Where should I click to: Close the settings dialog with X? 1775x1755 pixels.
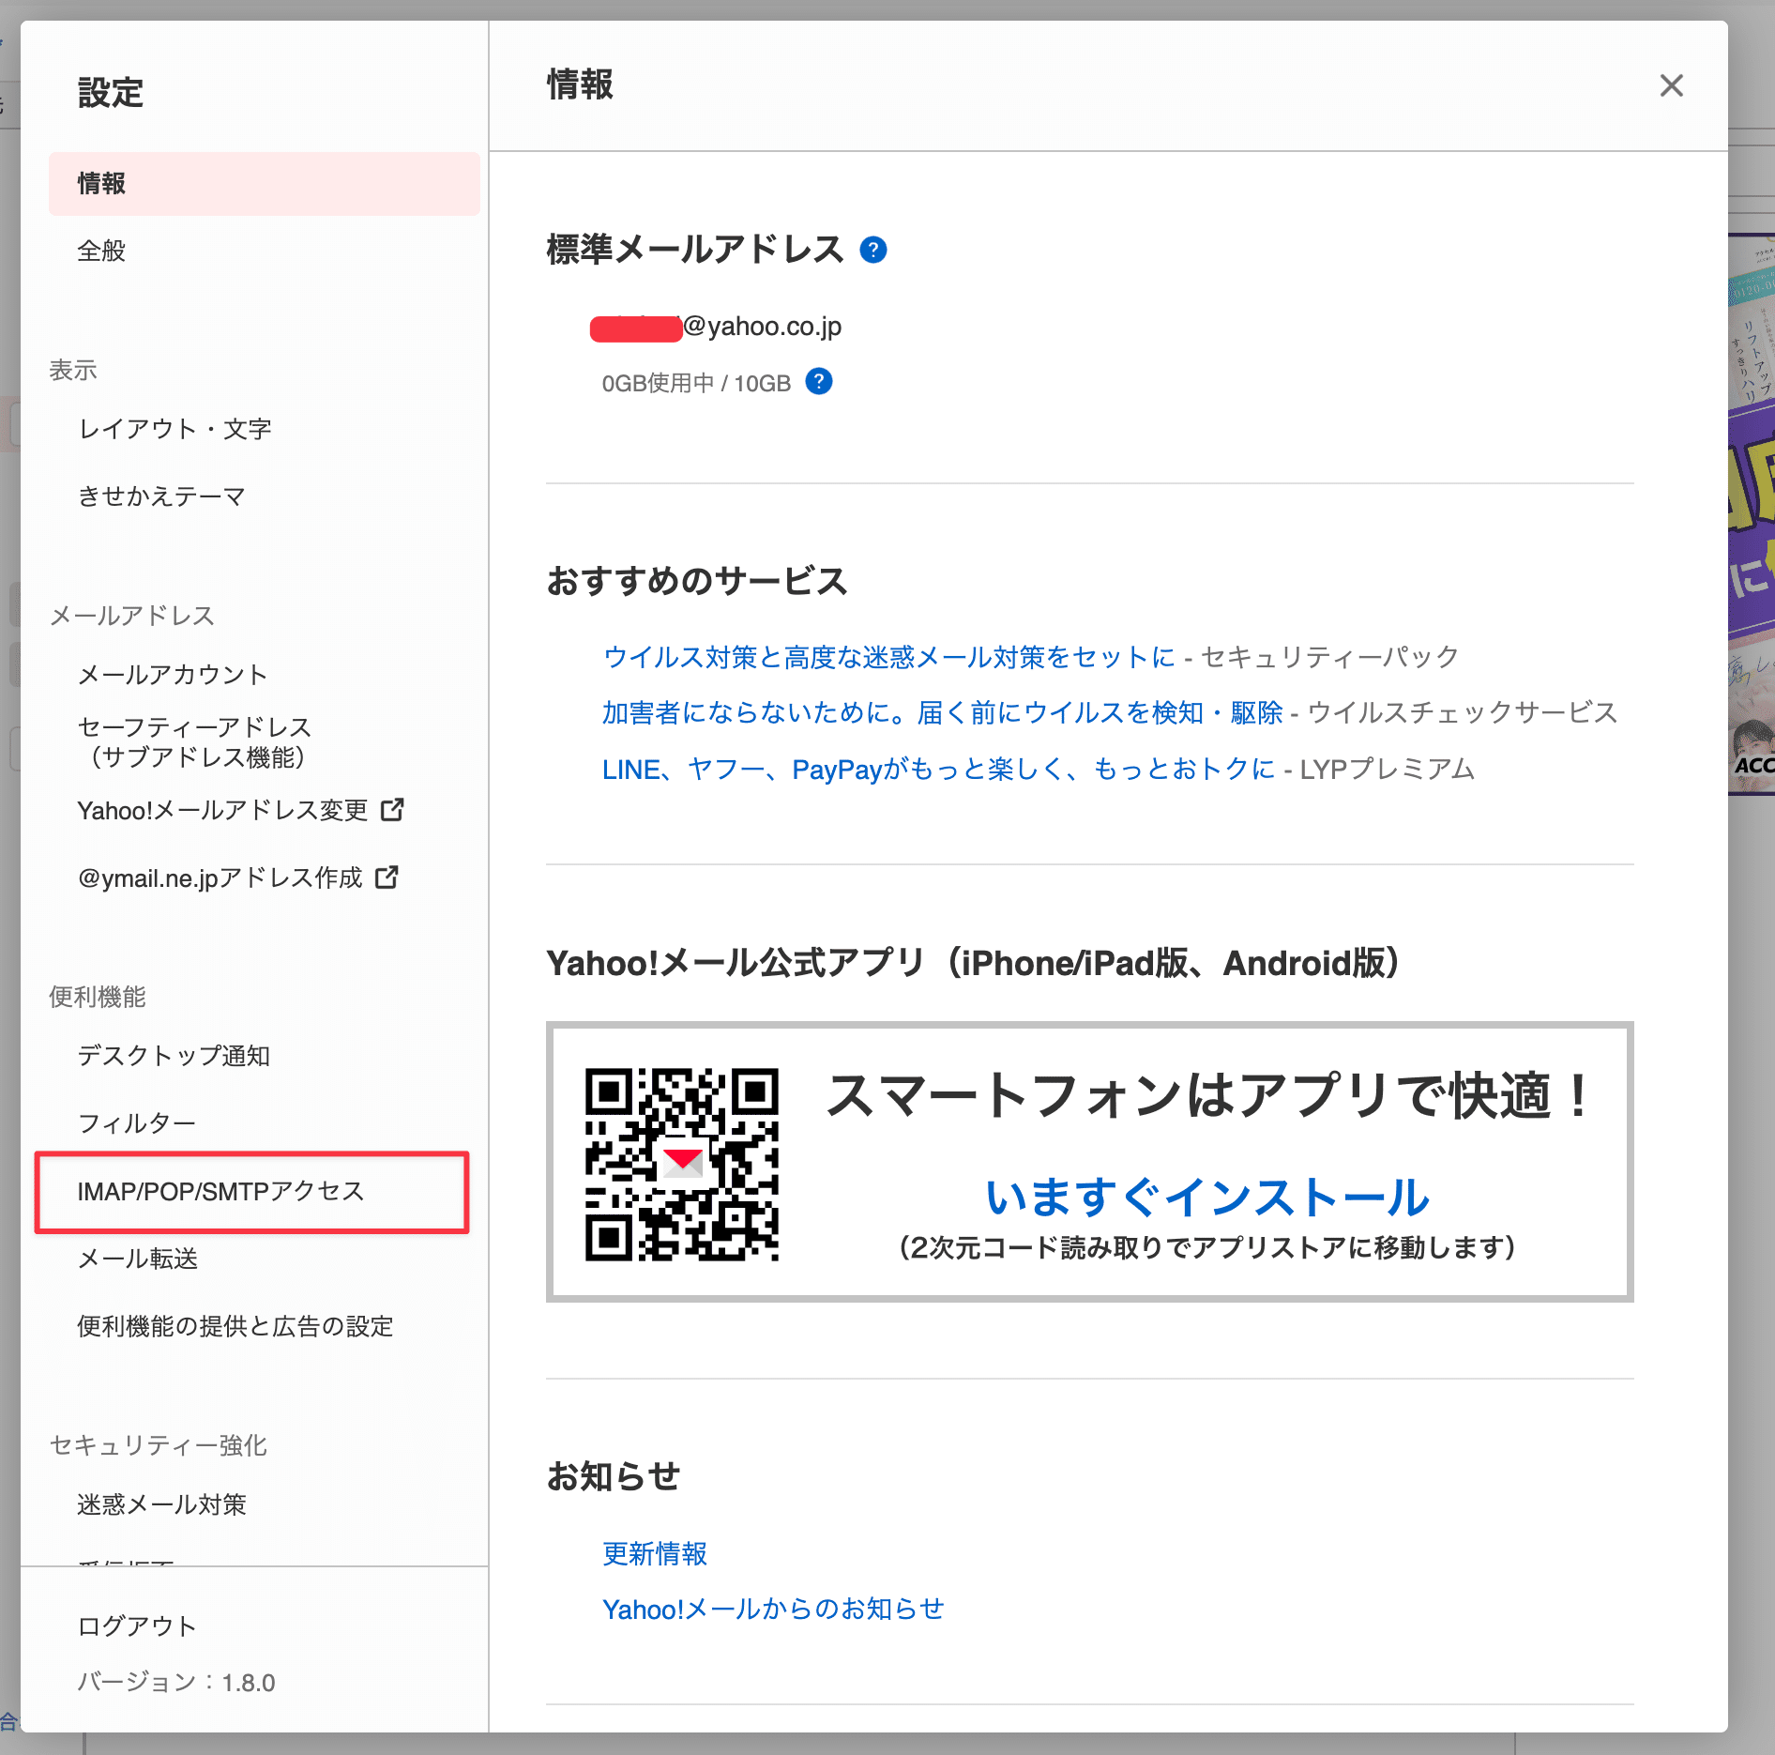point(1671,85)
